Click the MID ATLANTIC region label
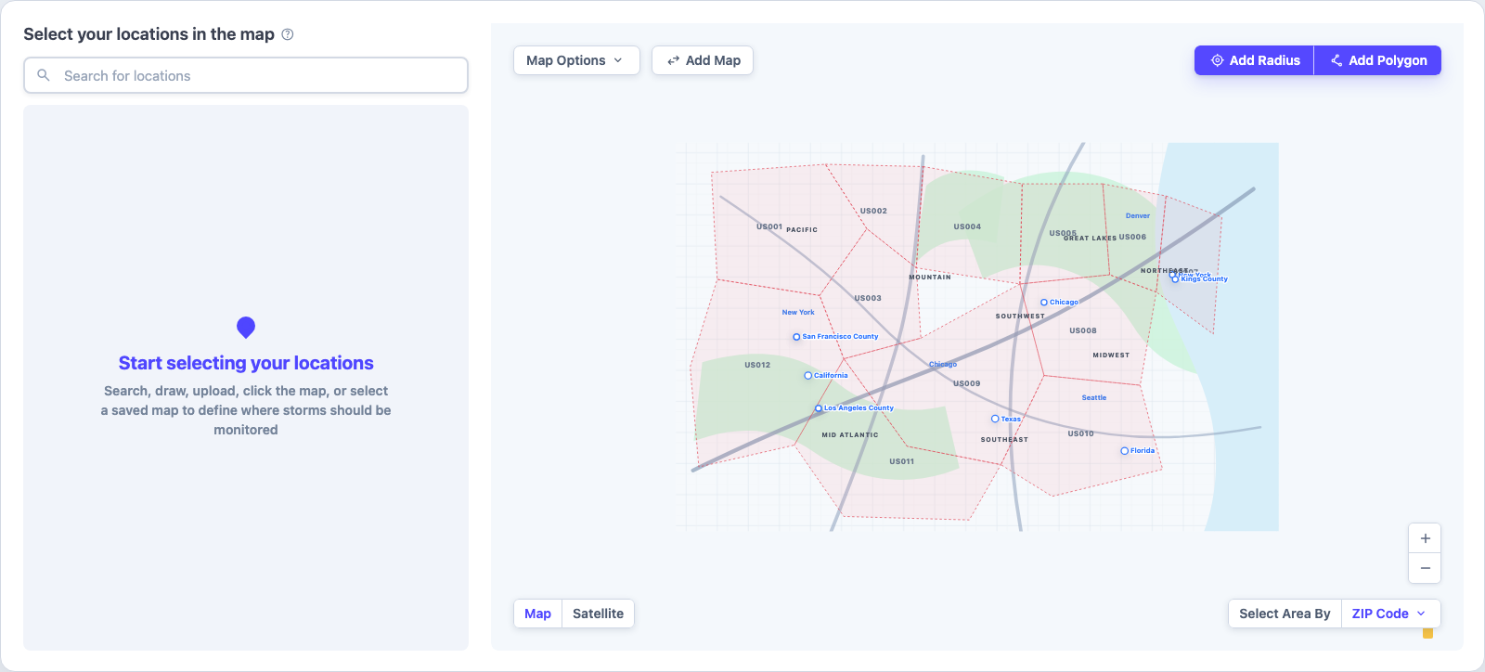Screen dimensions: 1485x672 [x=850, y=434]
